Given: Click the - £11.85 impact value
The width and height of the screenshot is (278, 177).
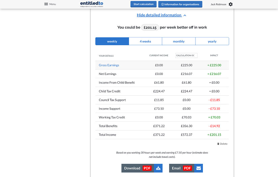Looking at the screenshot, I should (x=214, y=100).
